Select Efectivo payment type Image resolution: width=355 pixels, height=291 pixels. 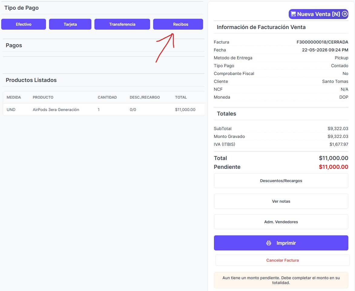click(24, 24)
